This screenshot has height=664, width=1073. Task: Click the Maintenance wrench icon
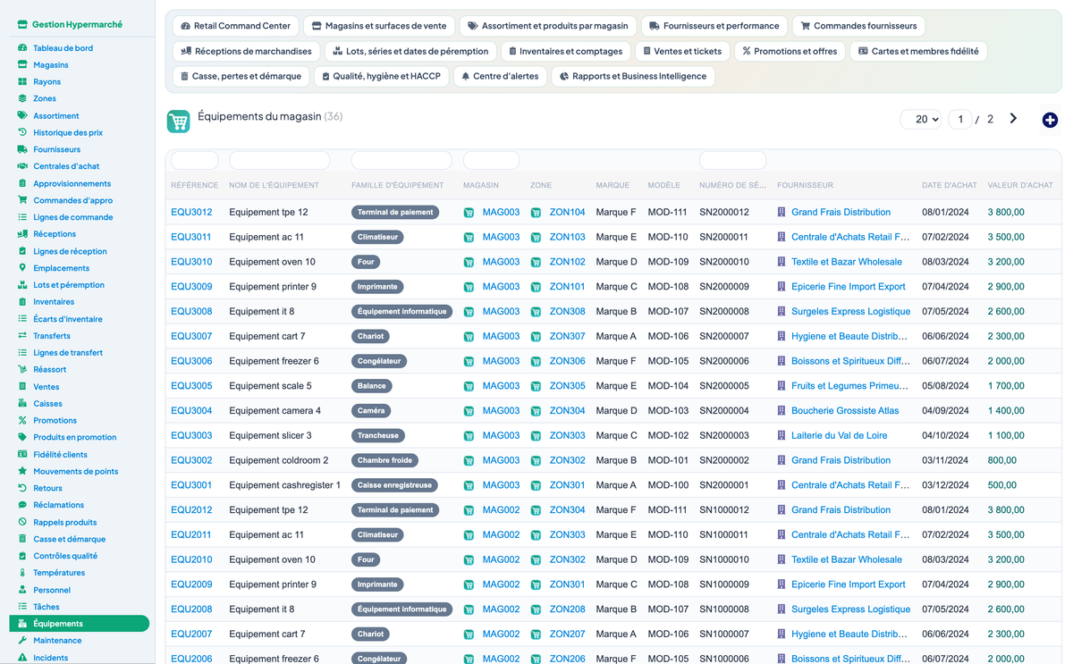click(22, 641)
